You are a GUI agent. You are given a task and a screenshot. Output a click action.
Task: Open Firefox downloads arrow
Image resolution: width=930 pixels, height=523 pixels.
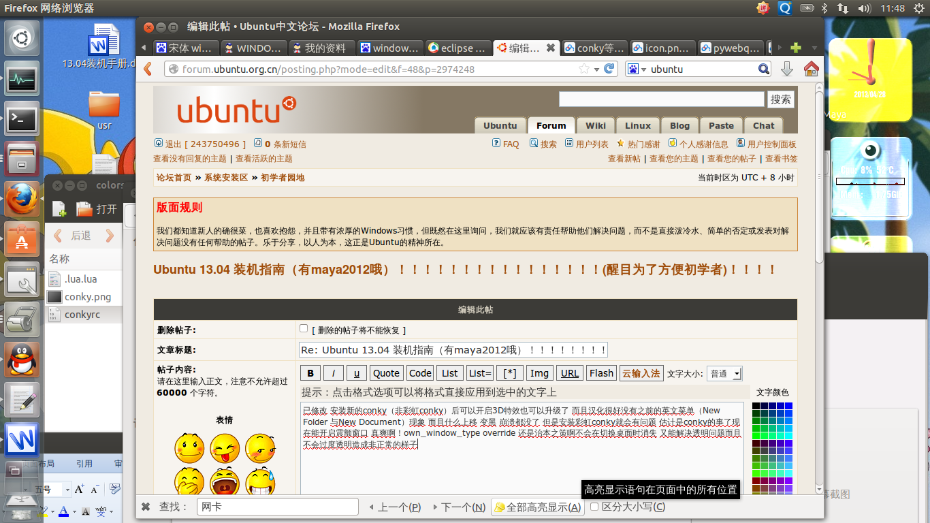[x=786, y=69]
